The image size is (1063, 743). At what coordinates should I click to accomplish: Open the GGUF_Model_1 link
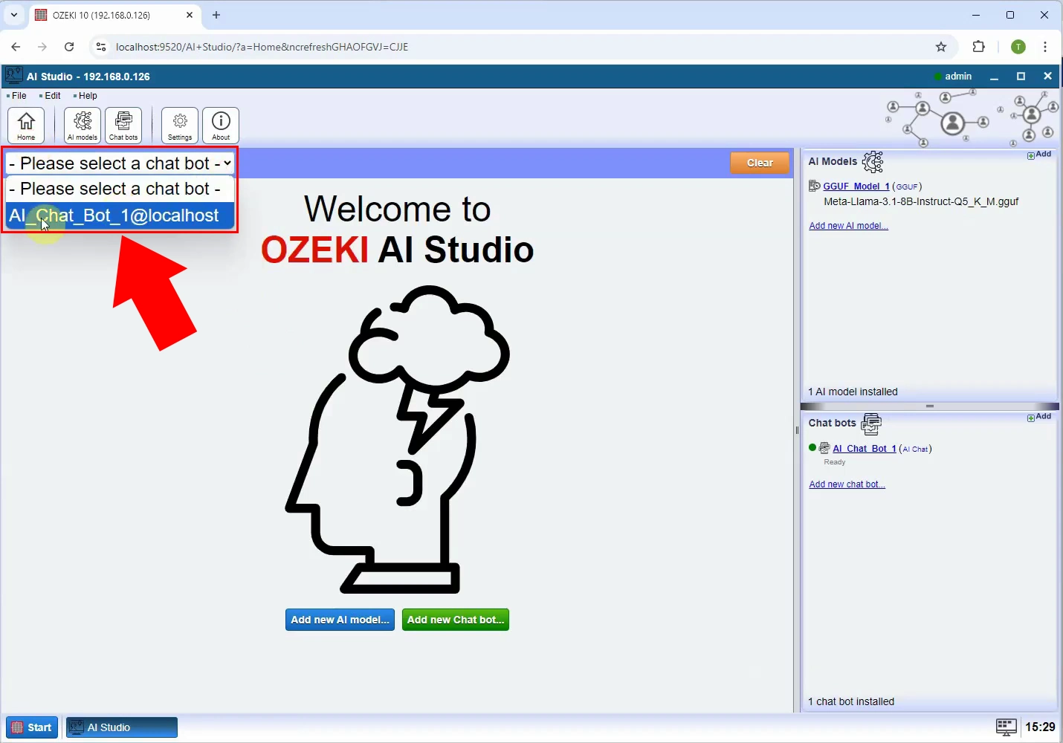[x=856, y=186]
